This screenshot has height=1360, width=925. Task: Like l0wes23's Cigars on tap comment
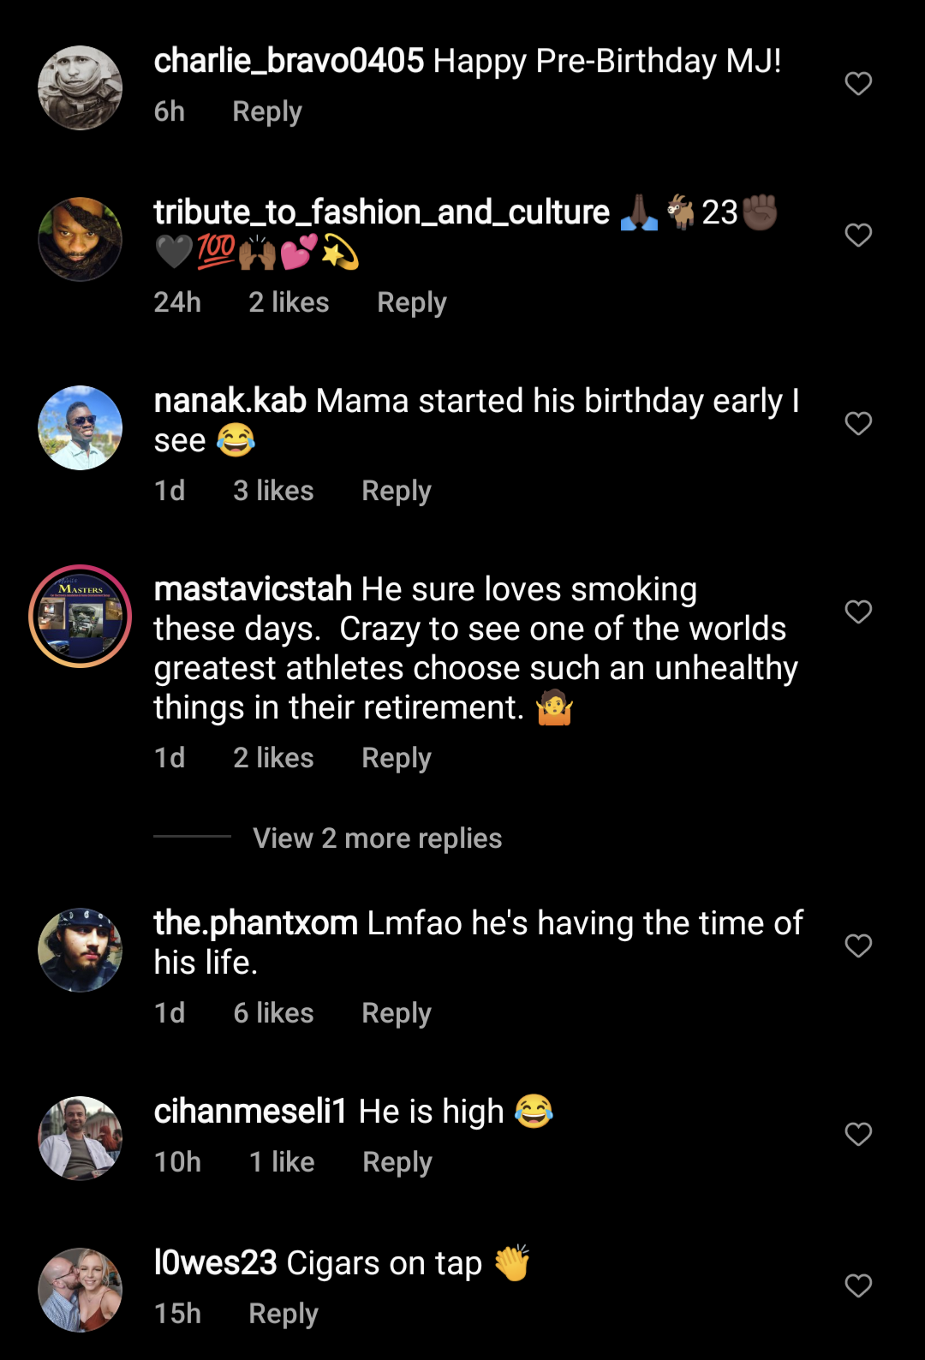coord(858,1285)
